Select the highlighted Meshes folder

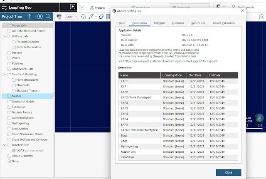[x=27, y=96]
